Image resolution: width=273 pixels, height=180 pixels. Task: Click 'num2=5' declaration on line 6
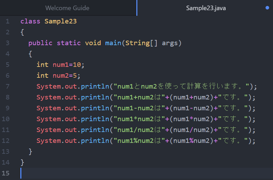(64, 76)
